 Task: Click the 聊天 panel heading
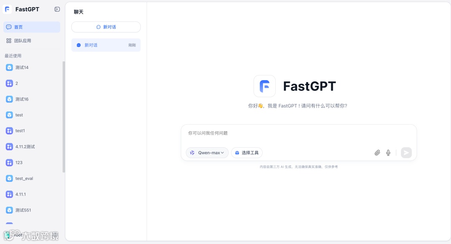(79, 12)
